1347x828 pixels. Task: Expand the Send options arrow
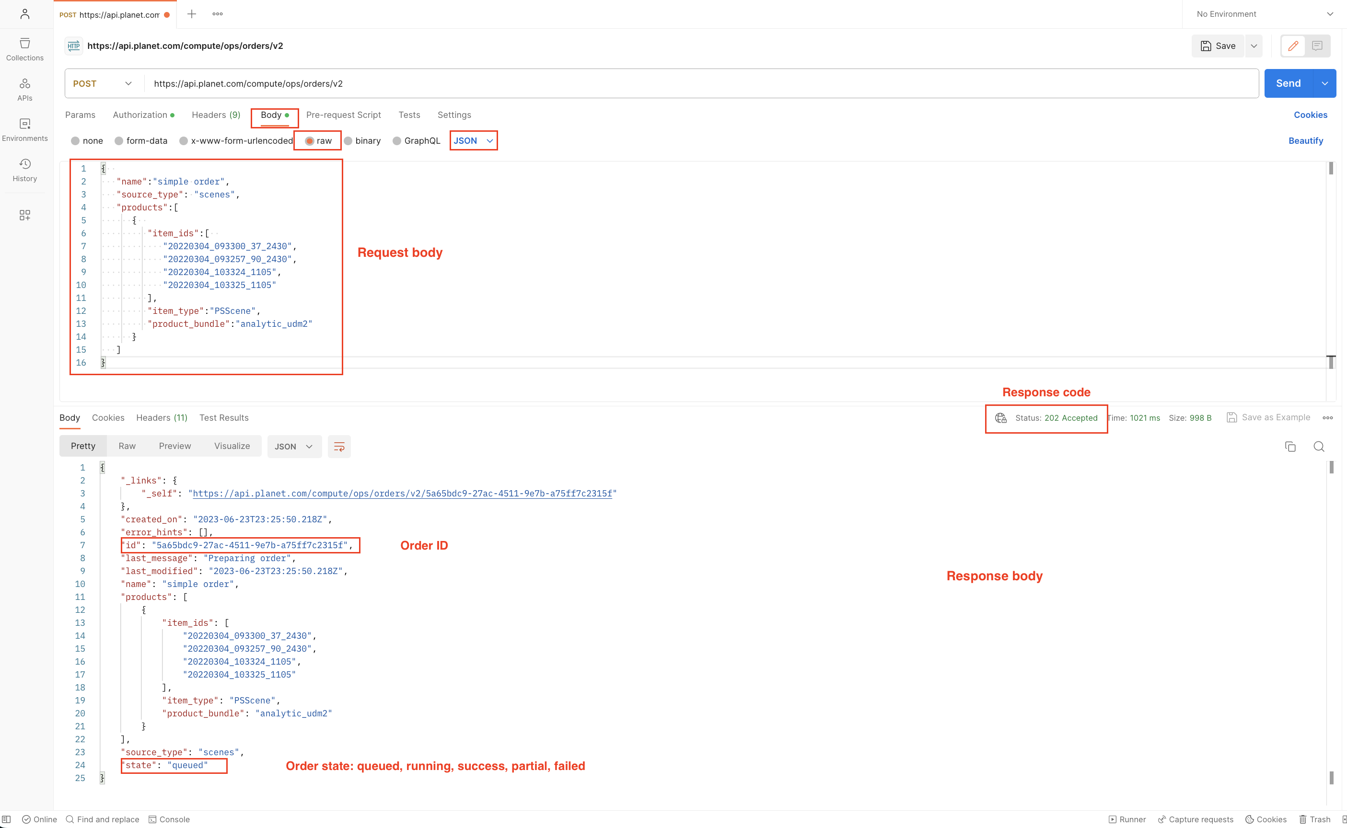(1324, 83)
